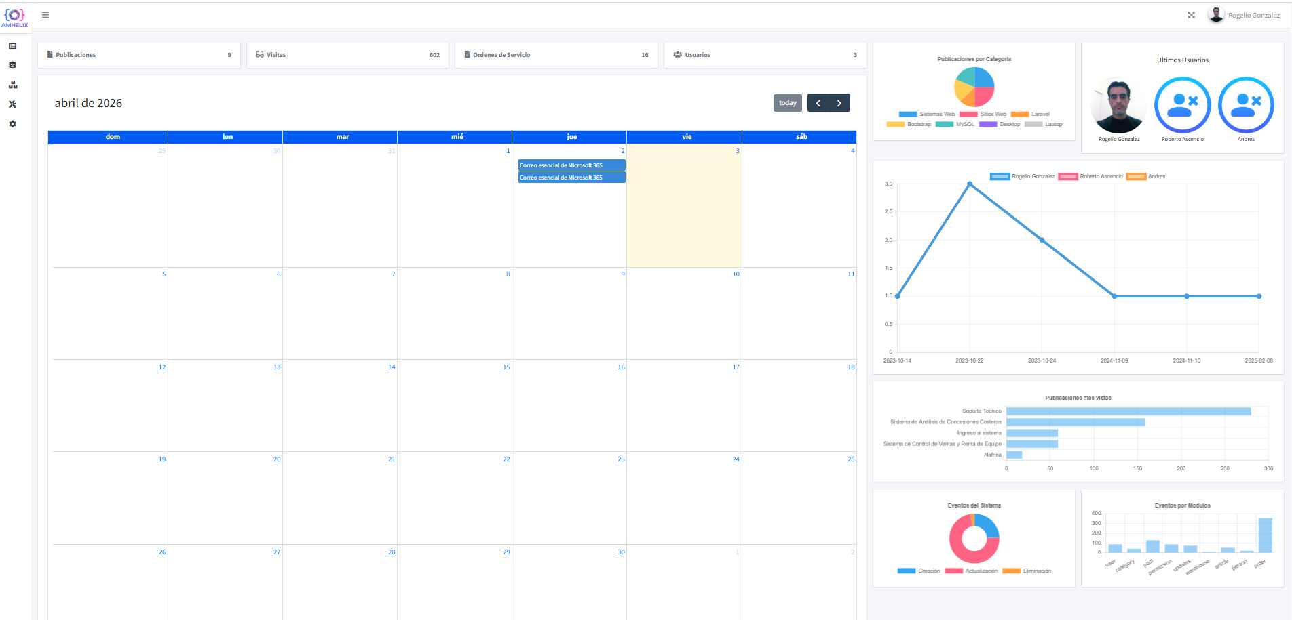Click Roberto Ascencio's user avatar icon
This screenshot has height=620, width=1292.
(x=1182, y=105)
